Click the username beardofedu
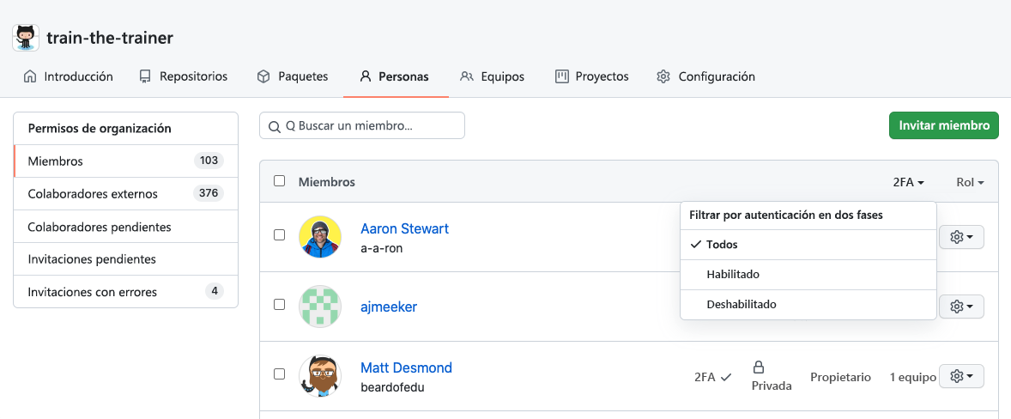Screen dimensions: 1011x419 pyautogui.click(x=392, y=387)
